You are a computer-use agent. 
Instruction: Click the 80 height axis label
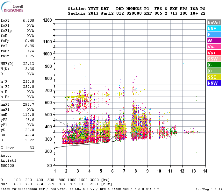click(x=49, y=166)
